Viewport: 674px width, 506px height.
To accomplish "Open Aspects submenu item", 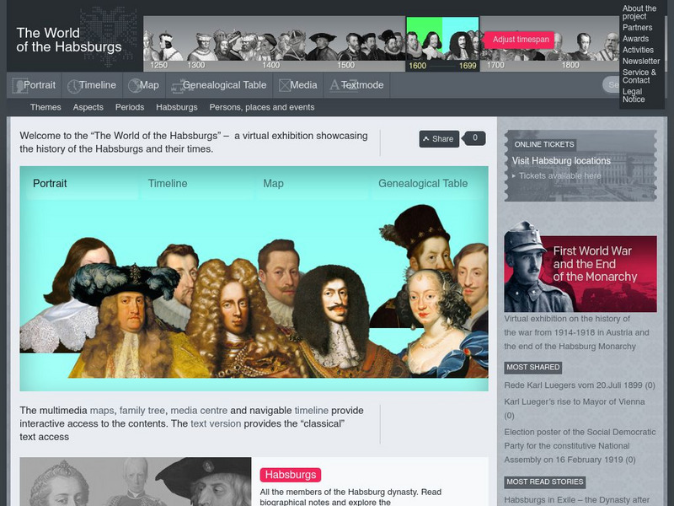I will pyautogui.click(x=88, y=107).
